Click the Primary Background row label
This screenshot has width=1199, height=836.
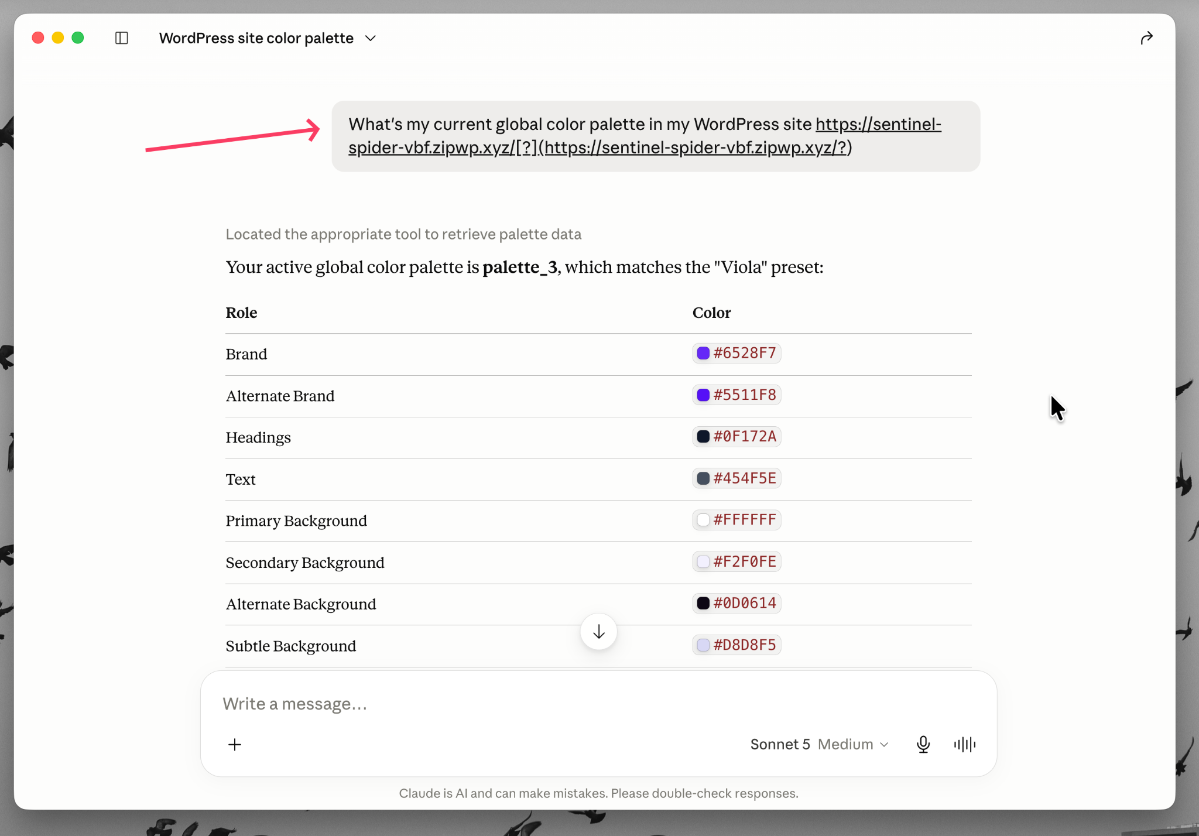(296, 521)
